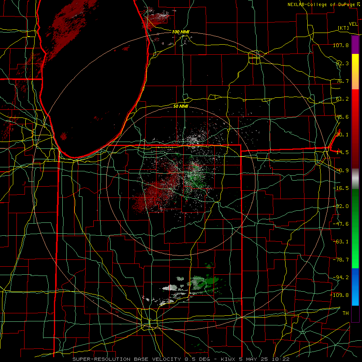This screenshot has width=362, height=362.
Task: Click the 30.1 scale value
Action: [x=342, y=135]
